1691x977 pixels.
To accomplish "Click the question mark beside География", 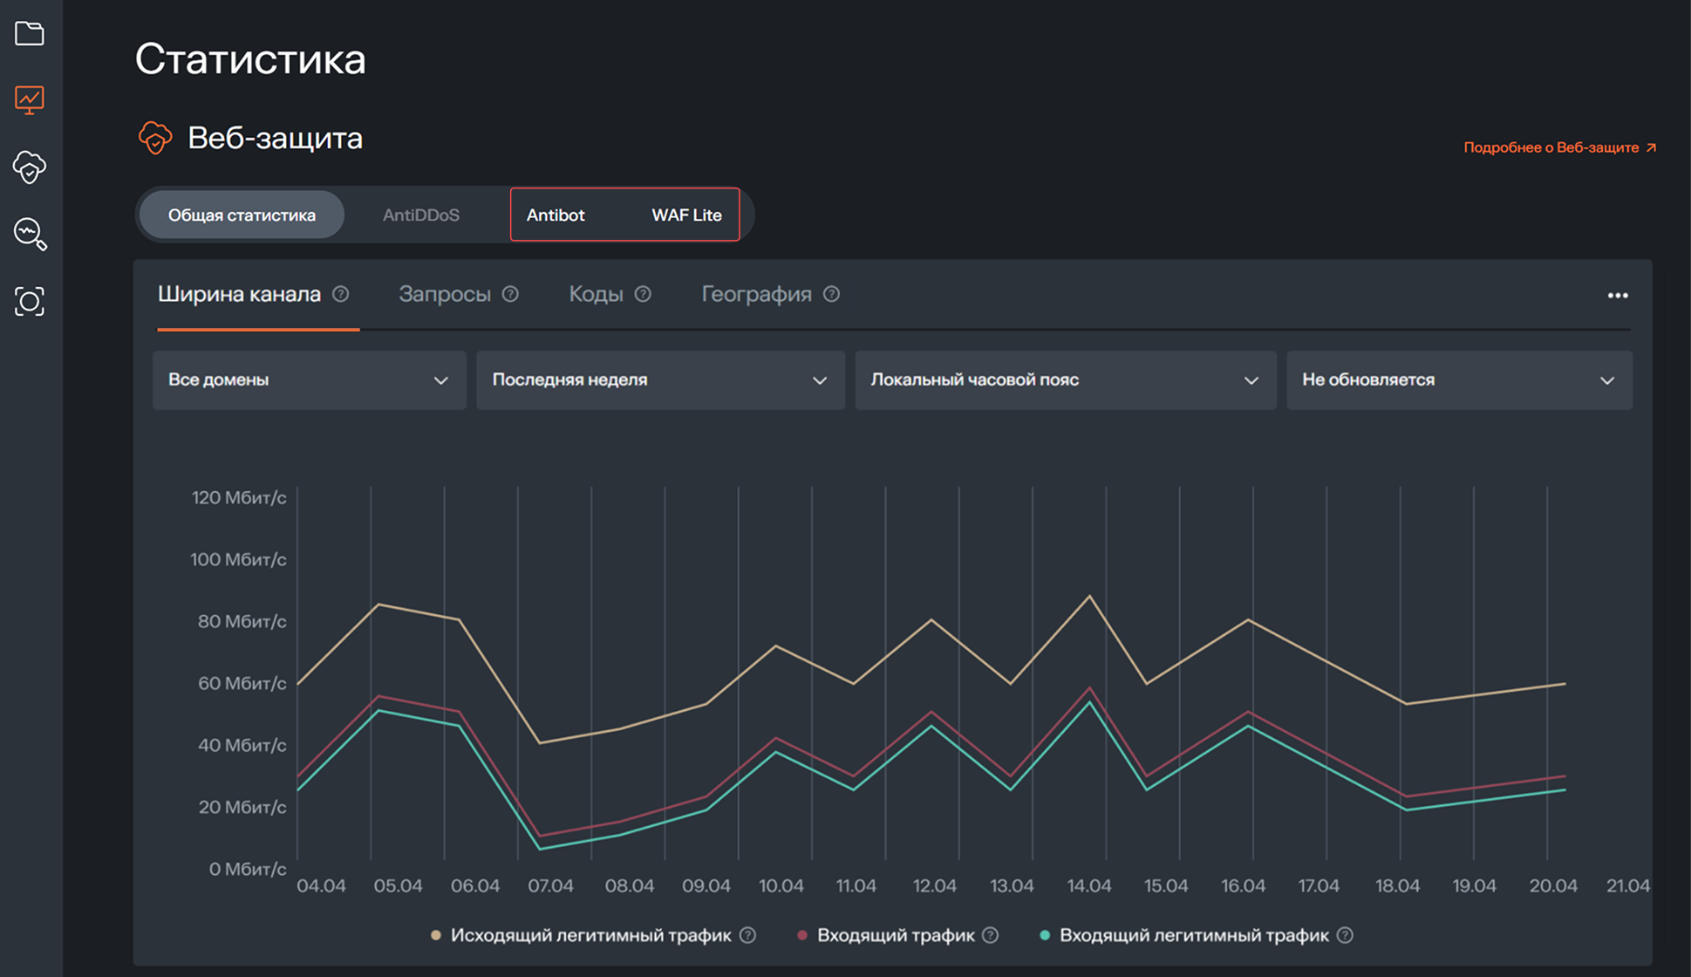I will coord(831,294).
